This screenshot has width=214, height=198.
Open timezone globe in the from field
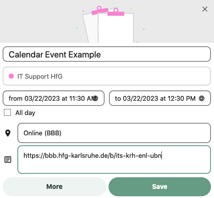pos(95,99)
